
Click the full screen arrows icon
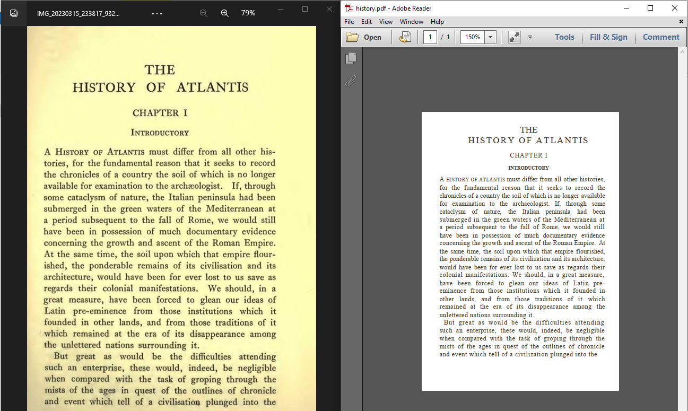click(x=514, y=37)
